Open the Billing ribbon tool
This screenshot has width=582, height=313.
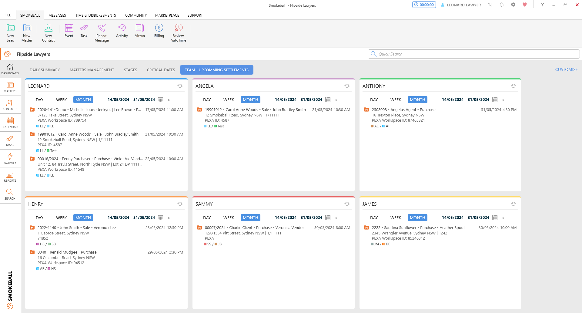[x=159, y=31]
